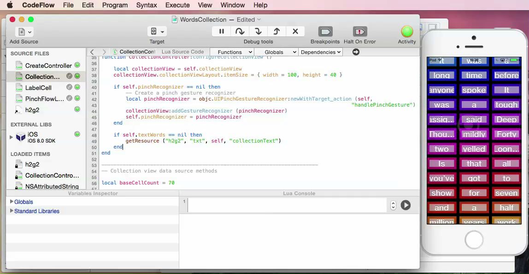Click LabelCell's green status light
The height and width of the screenshot is (274, 529).
point(77,87)
